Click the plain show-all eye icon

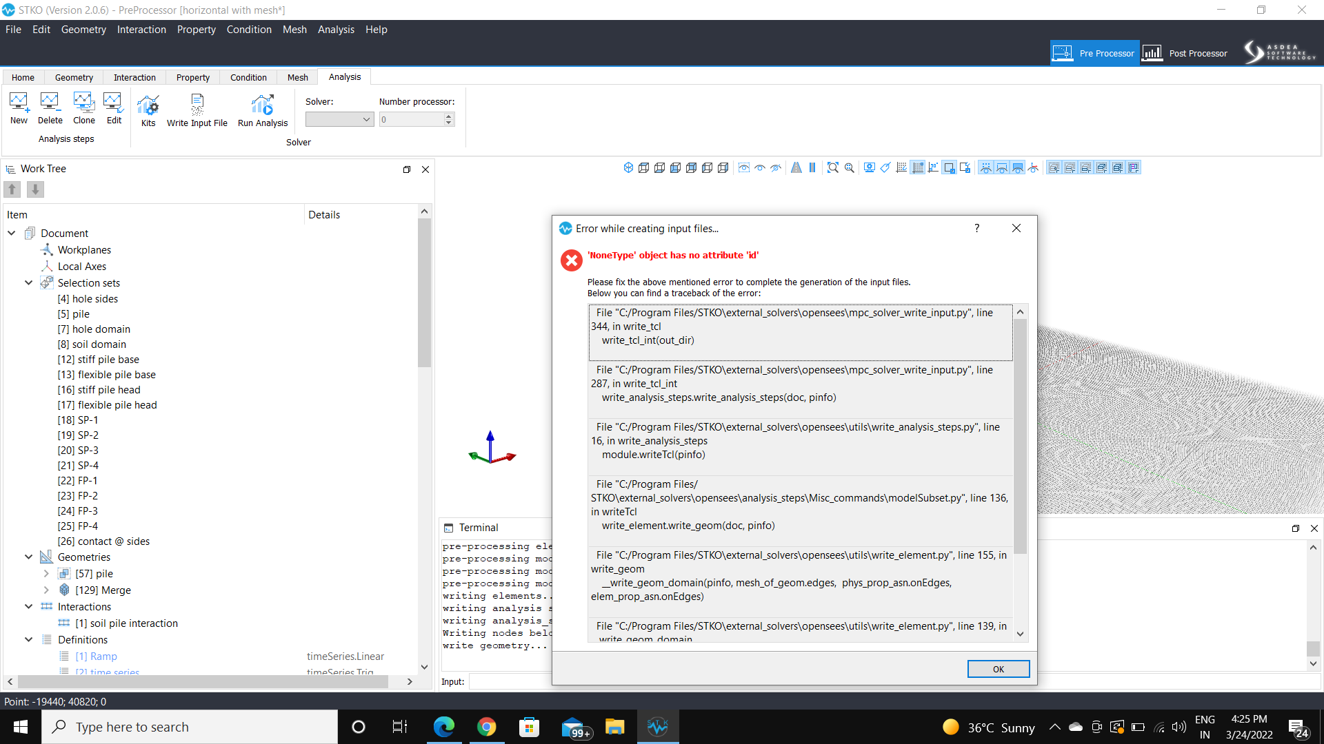(760, 167)
